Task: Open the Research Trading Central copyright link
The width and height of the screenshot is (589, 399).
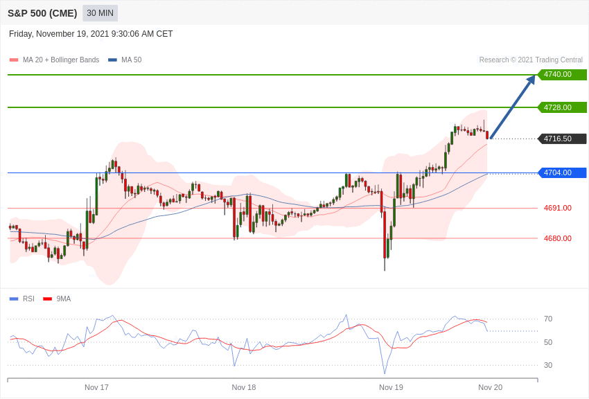Action: 531,60
